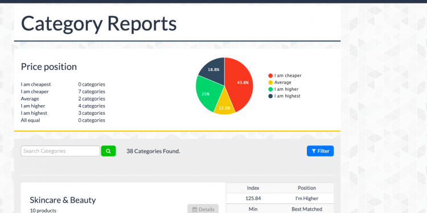Image resolution: width=427 pixels, height=213 pixels.
Task: Click the 'All equal' row label
Action: coord(31,120)
